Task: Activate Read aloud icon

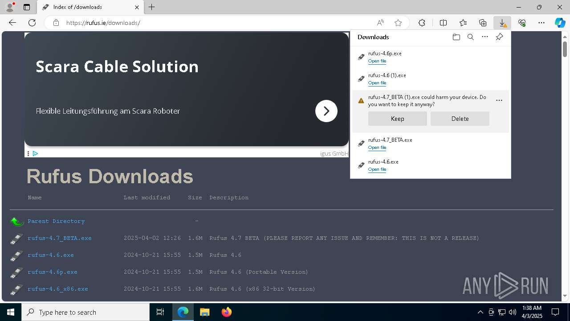Action: click(380, 23)
